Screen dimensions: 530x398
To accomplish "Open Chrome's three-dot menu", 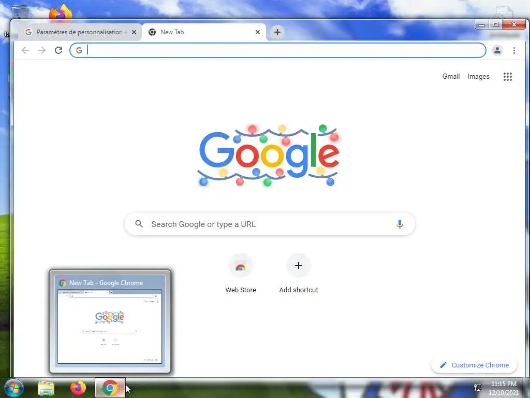I will click(514, 50).
